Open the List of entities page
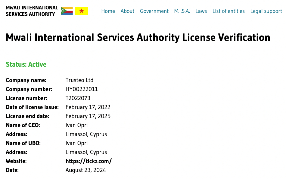Image resolution: width=286 pixels, height=179 pixels. tap(228, 11)
